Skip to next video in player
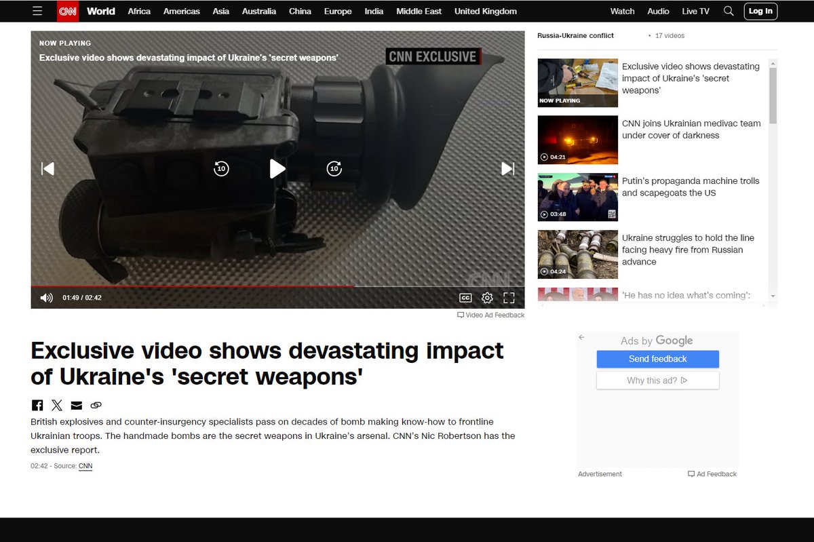Viewport: 814px width, 542px height. (x=507, y=169)
